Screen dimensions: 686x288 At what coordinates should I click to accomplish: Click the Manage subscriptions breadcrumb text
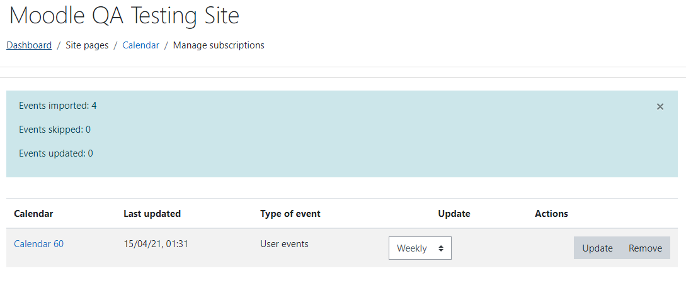point(219,45)
